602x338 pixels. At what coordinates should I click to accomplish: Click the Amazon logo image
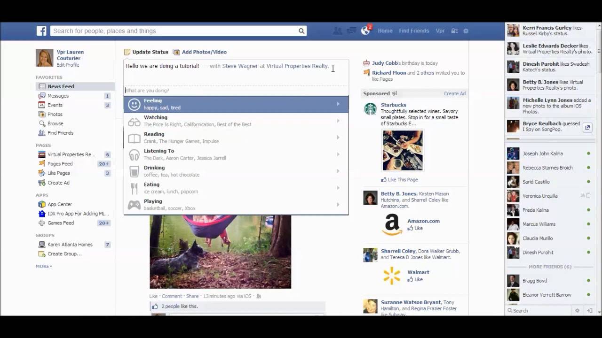[x=392, y=224]
